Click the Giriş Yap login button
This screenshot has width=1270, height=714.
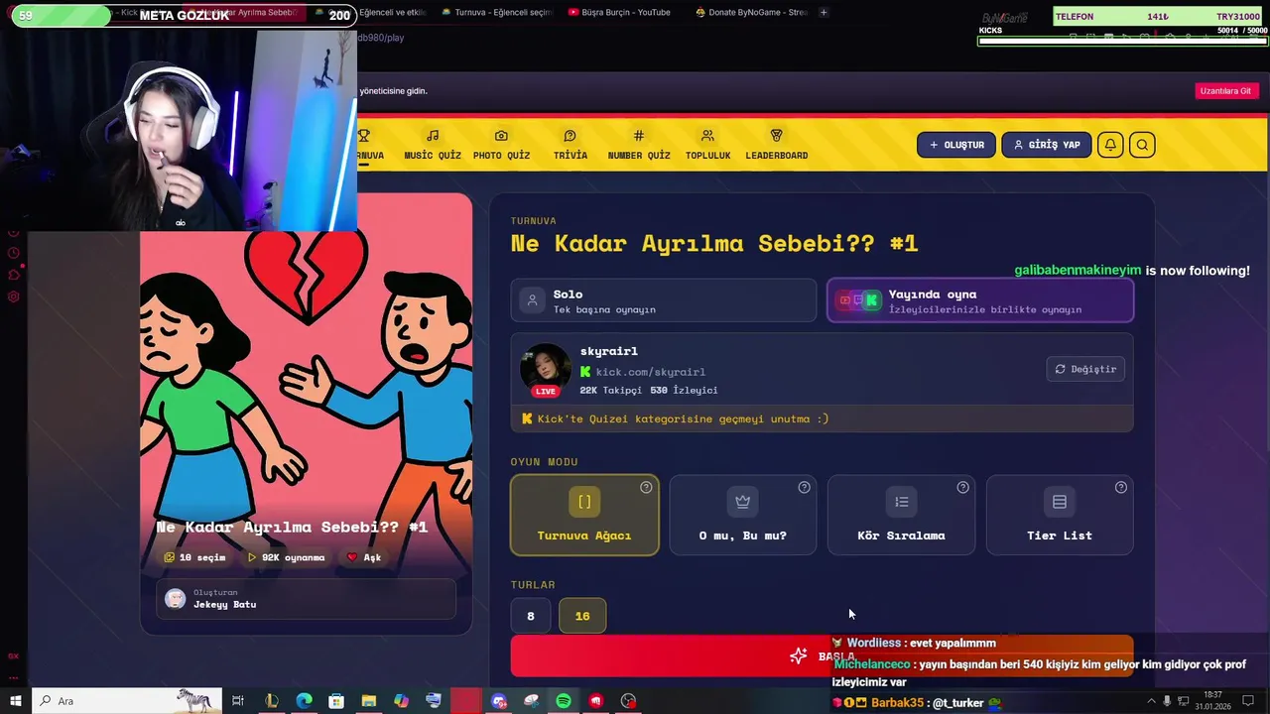(x=1047, y=145)
